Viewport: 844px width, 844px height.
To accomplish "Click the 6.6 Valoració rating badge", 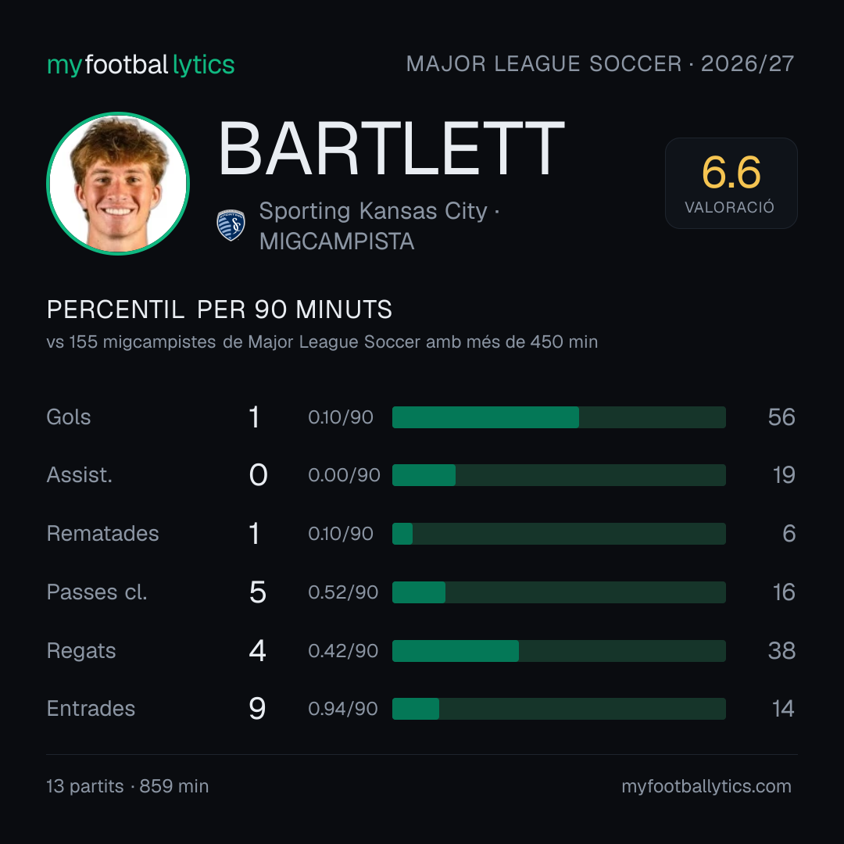I will coord(731,183).
